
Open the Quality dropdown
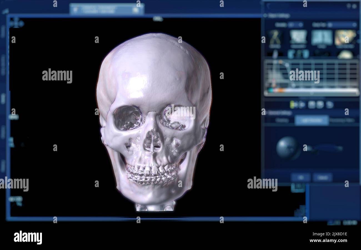click(295, 25)
